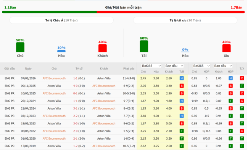248x151 pixels.
Task: Click the 1-2 (0-2) score
Action: 79,146
